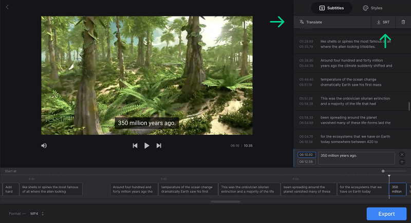This screenshot has width=411, height=223.
Task: Select timeline clip 'Around four hundred and'
Action: (x=134, y=189)
